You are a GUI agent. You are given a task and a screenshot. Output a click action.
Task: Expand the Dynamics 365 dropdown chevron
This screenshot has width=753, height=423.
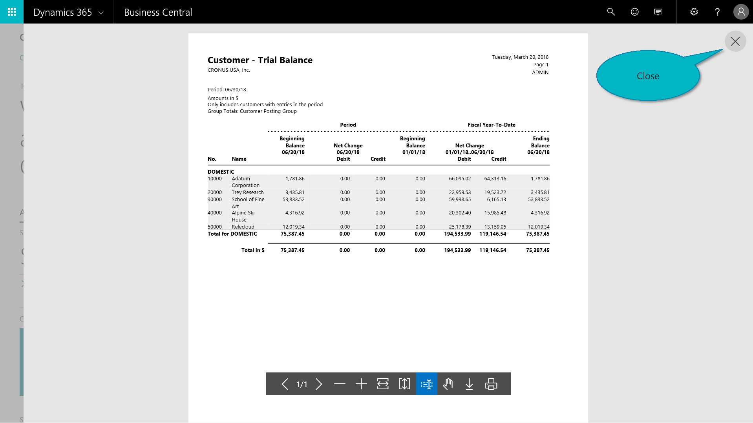click(101, 13)
